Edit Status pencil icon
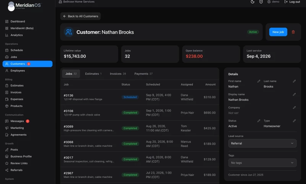This screenshot has height=184, width=306. tap(259, 121)
